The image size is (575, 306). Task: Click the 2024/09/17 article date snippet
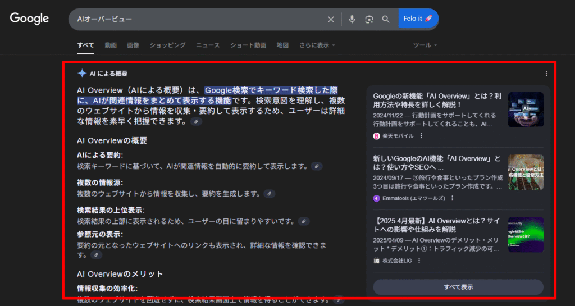438,182
